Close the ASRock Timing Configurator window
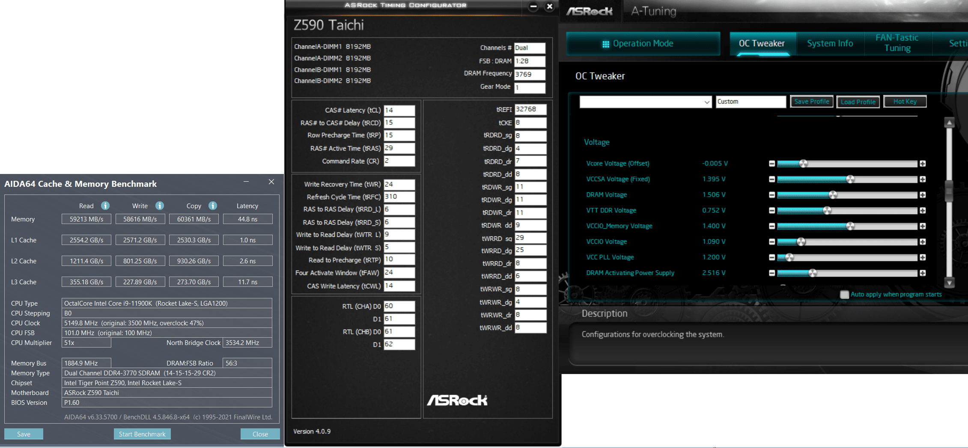968x448 pixels. coord(550,6)
